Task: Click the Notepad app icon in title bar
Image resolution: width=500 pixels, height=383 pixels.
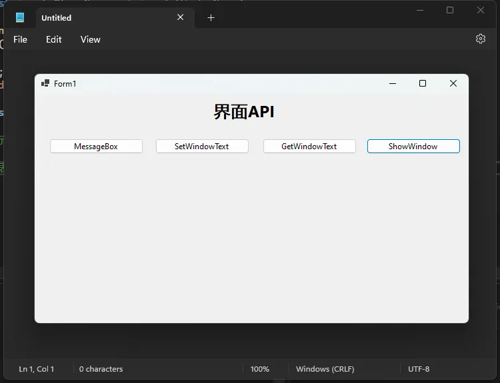Action: [x=20, y=17]
